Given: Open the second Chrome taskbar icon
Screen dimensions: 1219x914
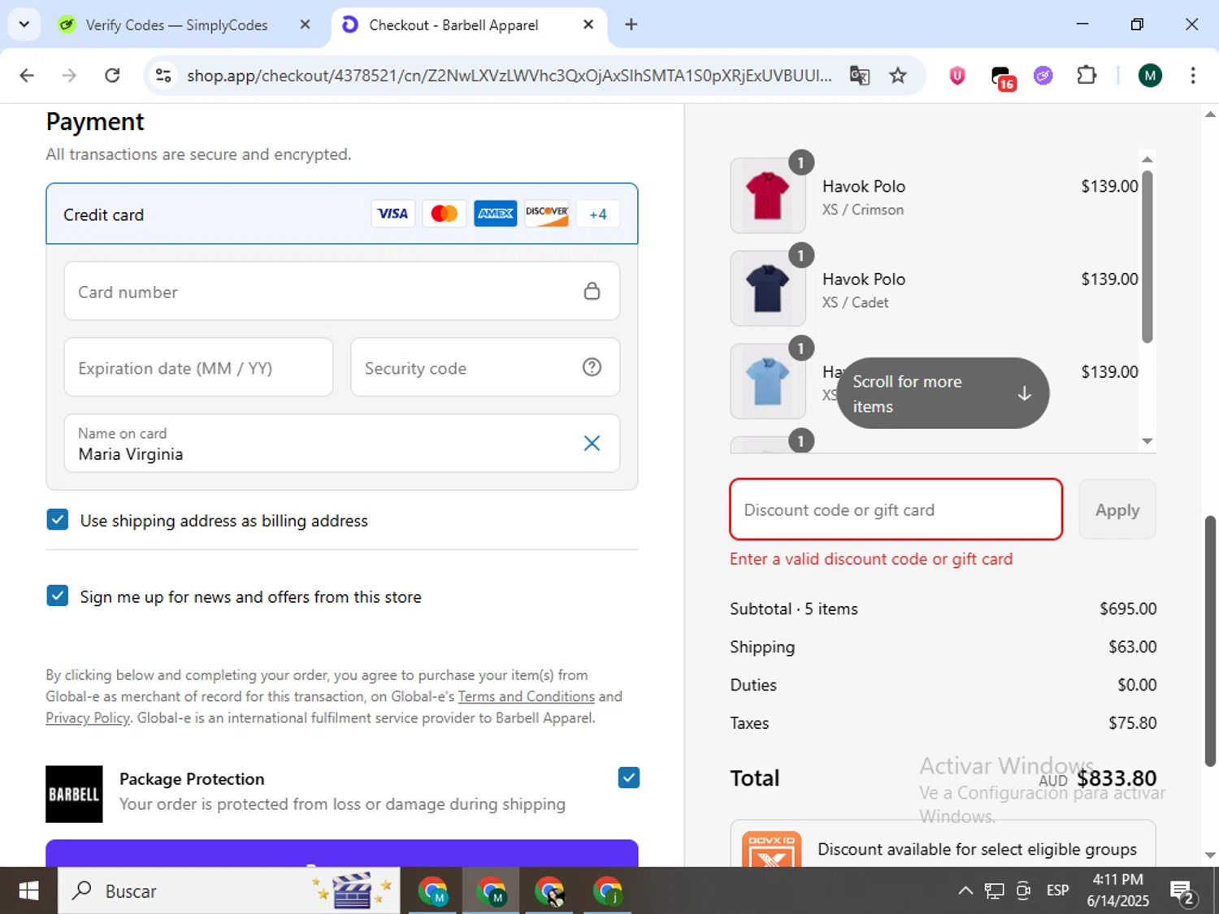Looking at the screenshot, I should tap(492, 890).
